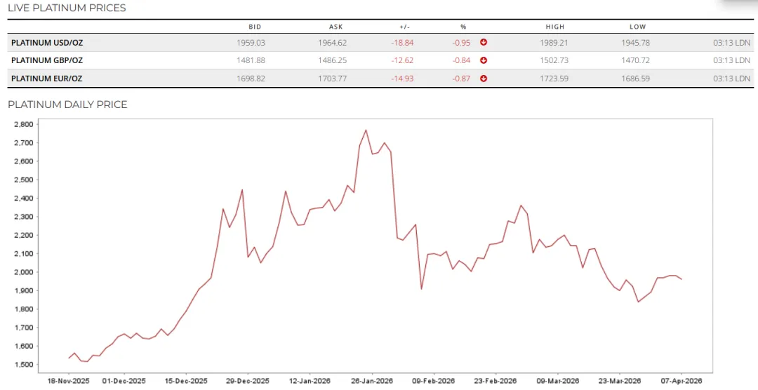758x390 pixels.
Task: Click the GBP bid value 1481.88
Action: point(251,60)
